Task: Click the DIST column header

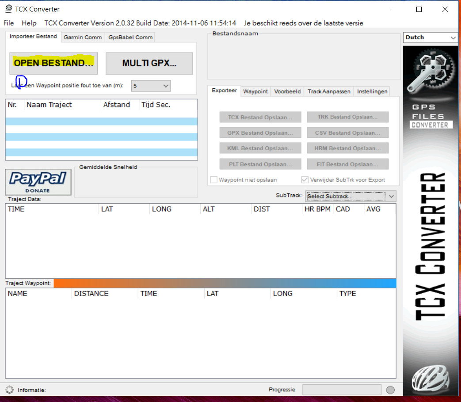Action: point(277,209)
